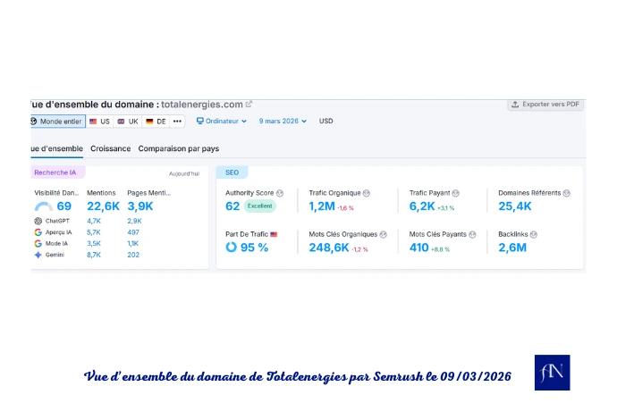Screen dimensions: 617x420
Task: Open Trafic Payant value 6,2K
Action: coord(422,206)
